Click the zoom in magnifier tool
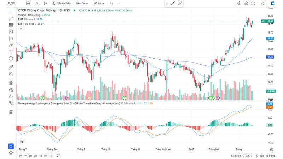This screenshot has width=283, height=159. pos(11,74)
